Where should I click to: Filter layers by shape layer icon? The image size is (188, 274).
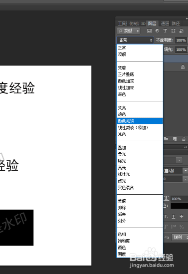pos(173,31)
